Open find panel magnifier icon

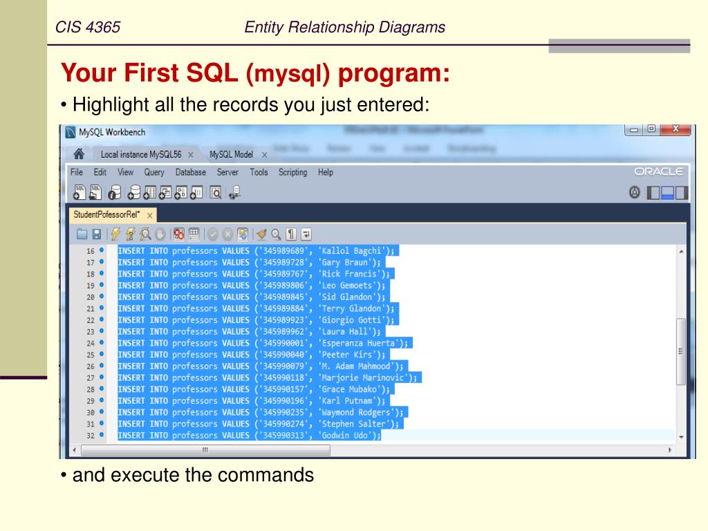276,234
